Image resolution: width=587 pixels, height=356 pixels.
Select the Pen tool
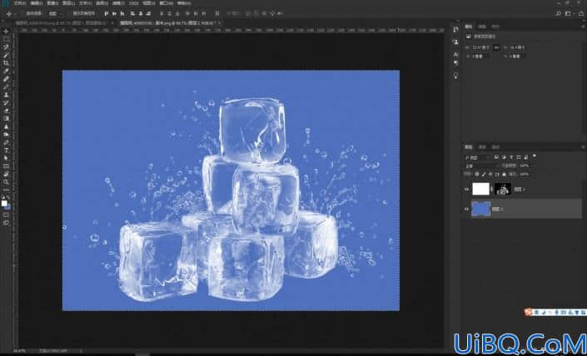(x=6, y=142)
